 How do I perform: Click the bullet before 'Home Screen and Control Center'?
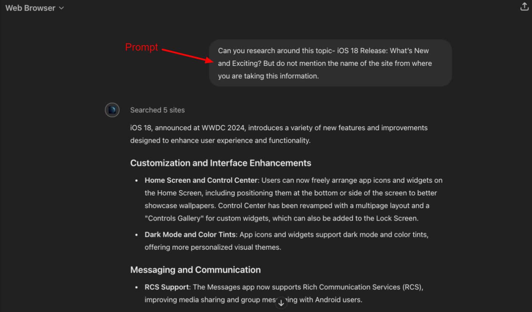click(x=137, y=181)
